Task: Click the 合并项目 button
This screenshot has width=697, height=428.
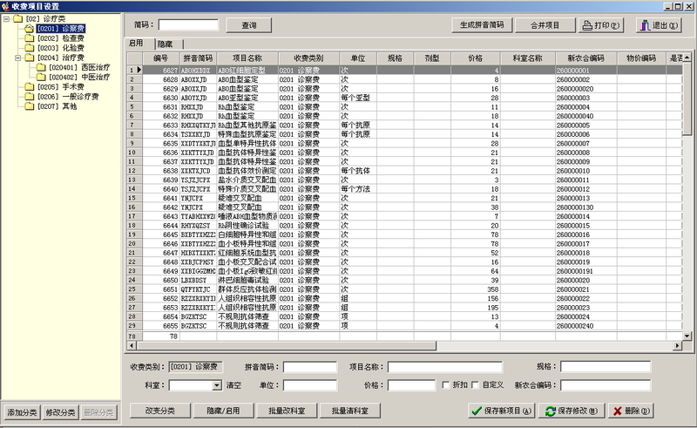Action: (x=545, y=25)
